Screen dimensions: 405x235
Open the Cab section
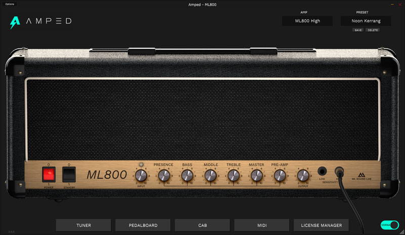(x=202, y=225)
